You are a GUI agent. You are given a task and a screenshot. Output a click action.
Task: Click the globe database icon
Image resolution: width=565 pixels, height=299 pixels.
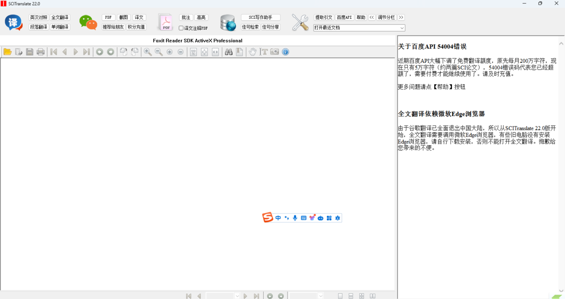pos(228,23)
